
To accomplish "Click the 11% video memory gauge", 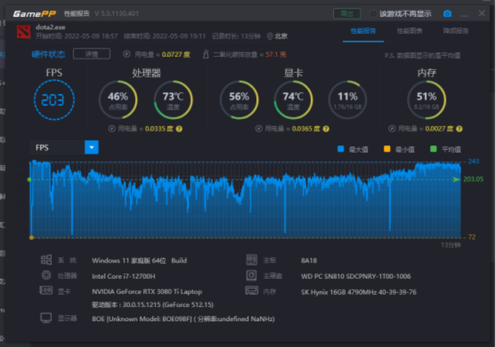I will (348, 100).
